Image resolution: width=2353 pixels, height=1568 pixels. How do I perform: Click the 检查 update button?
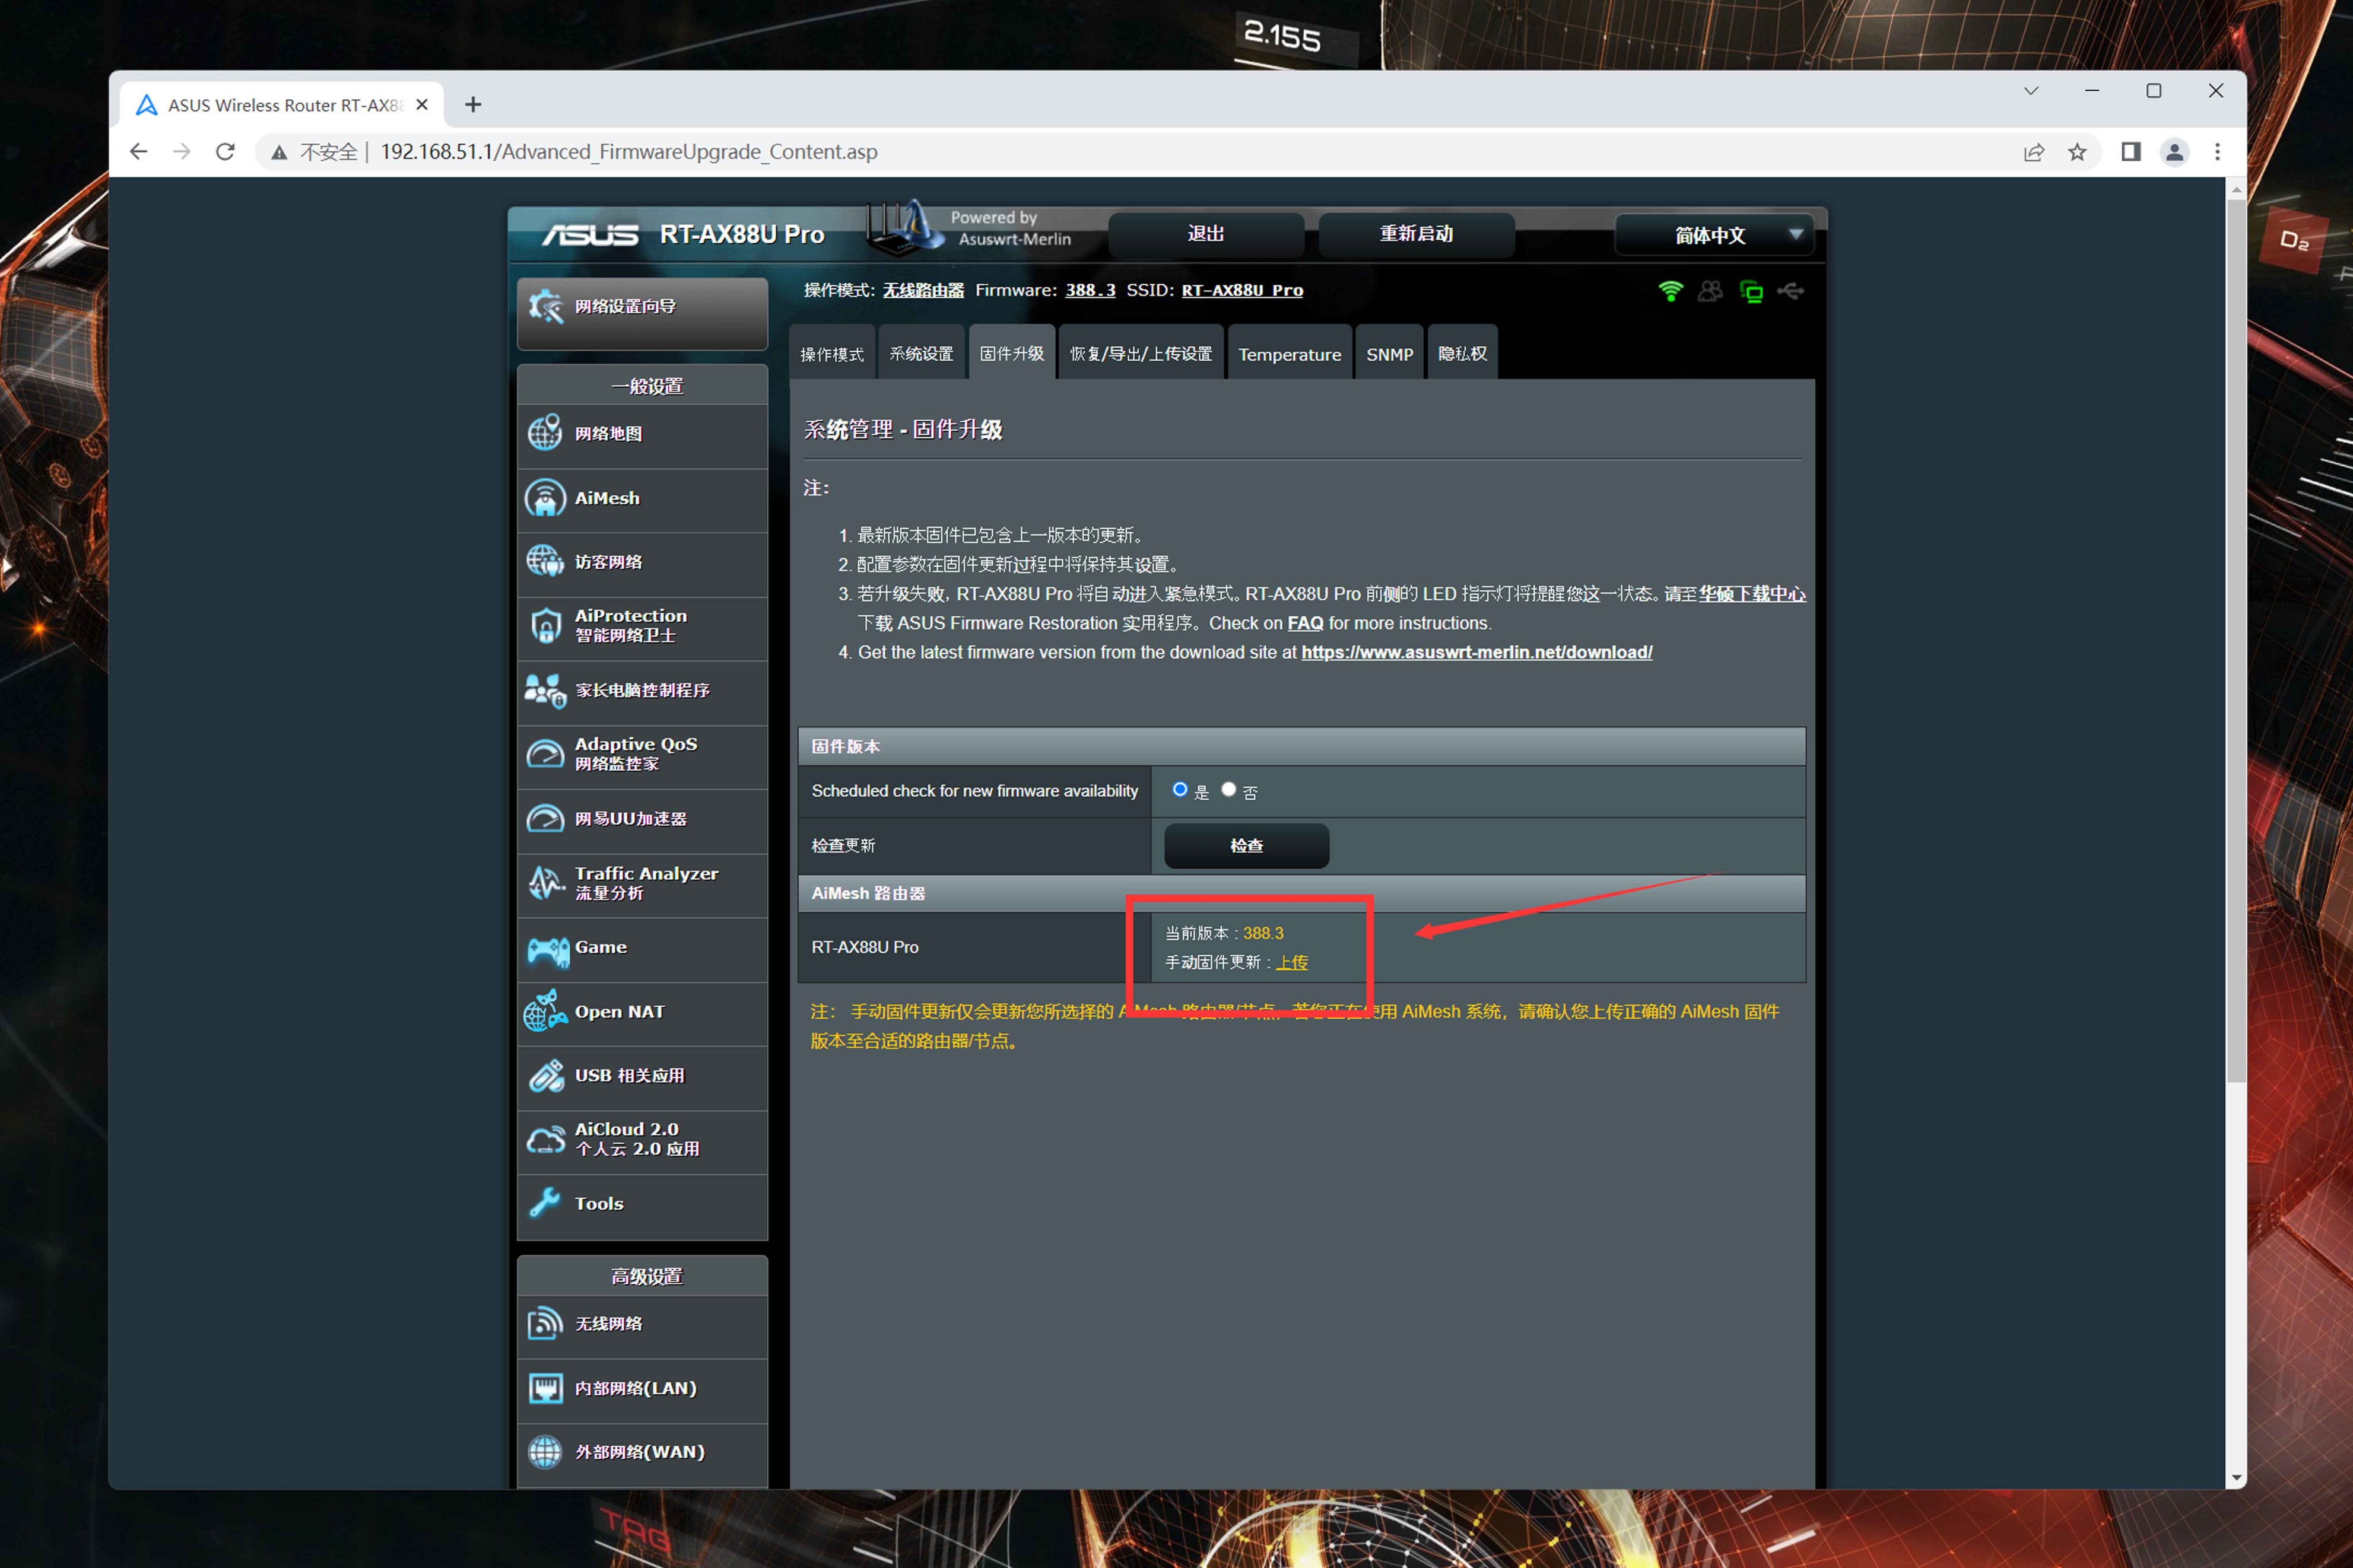click(1246, 846)
